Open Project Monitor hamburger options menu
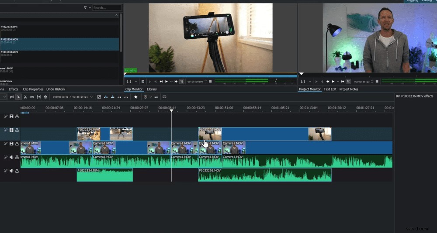 pos(377,82)
